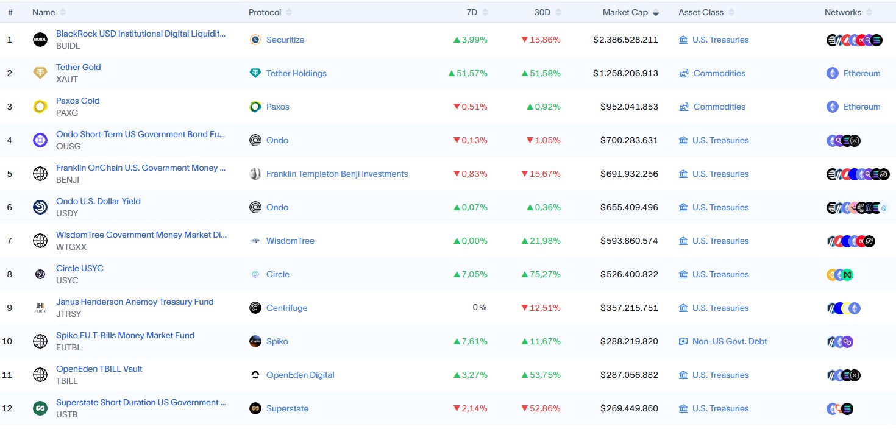Open WisdomTree Government Money Market link

tap(141, 235)
